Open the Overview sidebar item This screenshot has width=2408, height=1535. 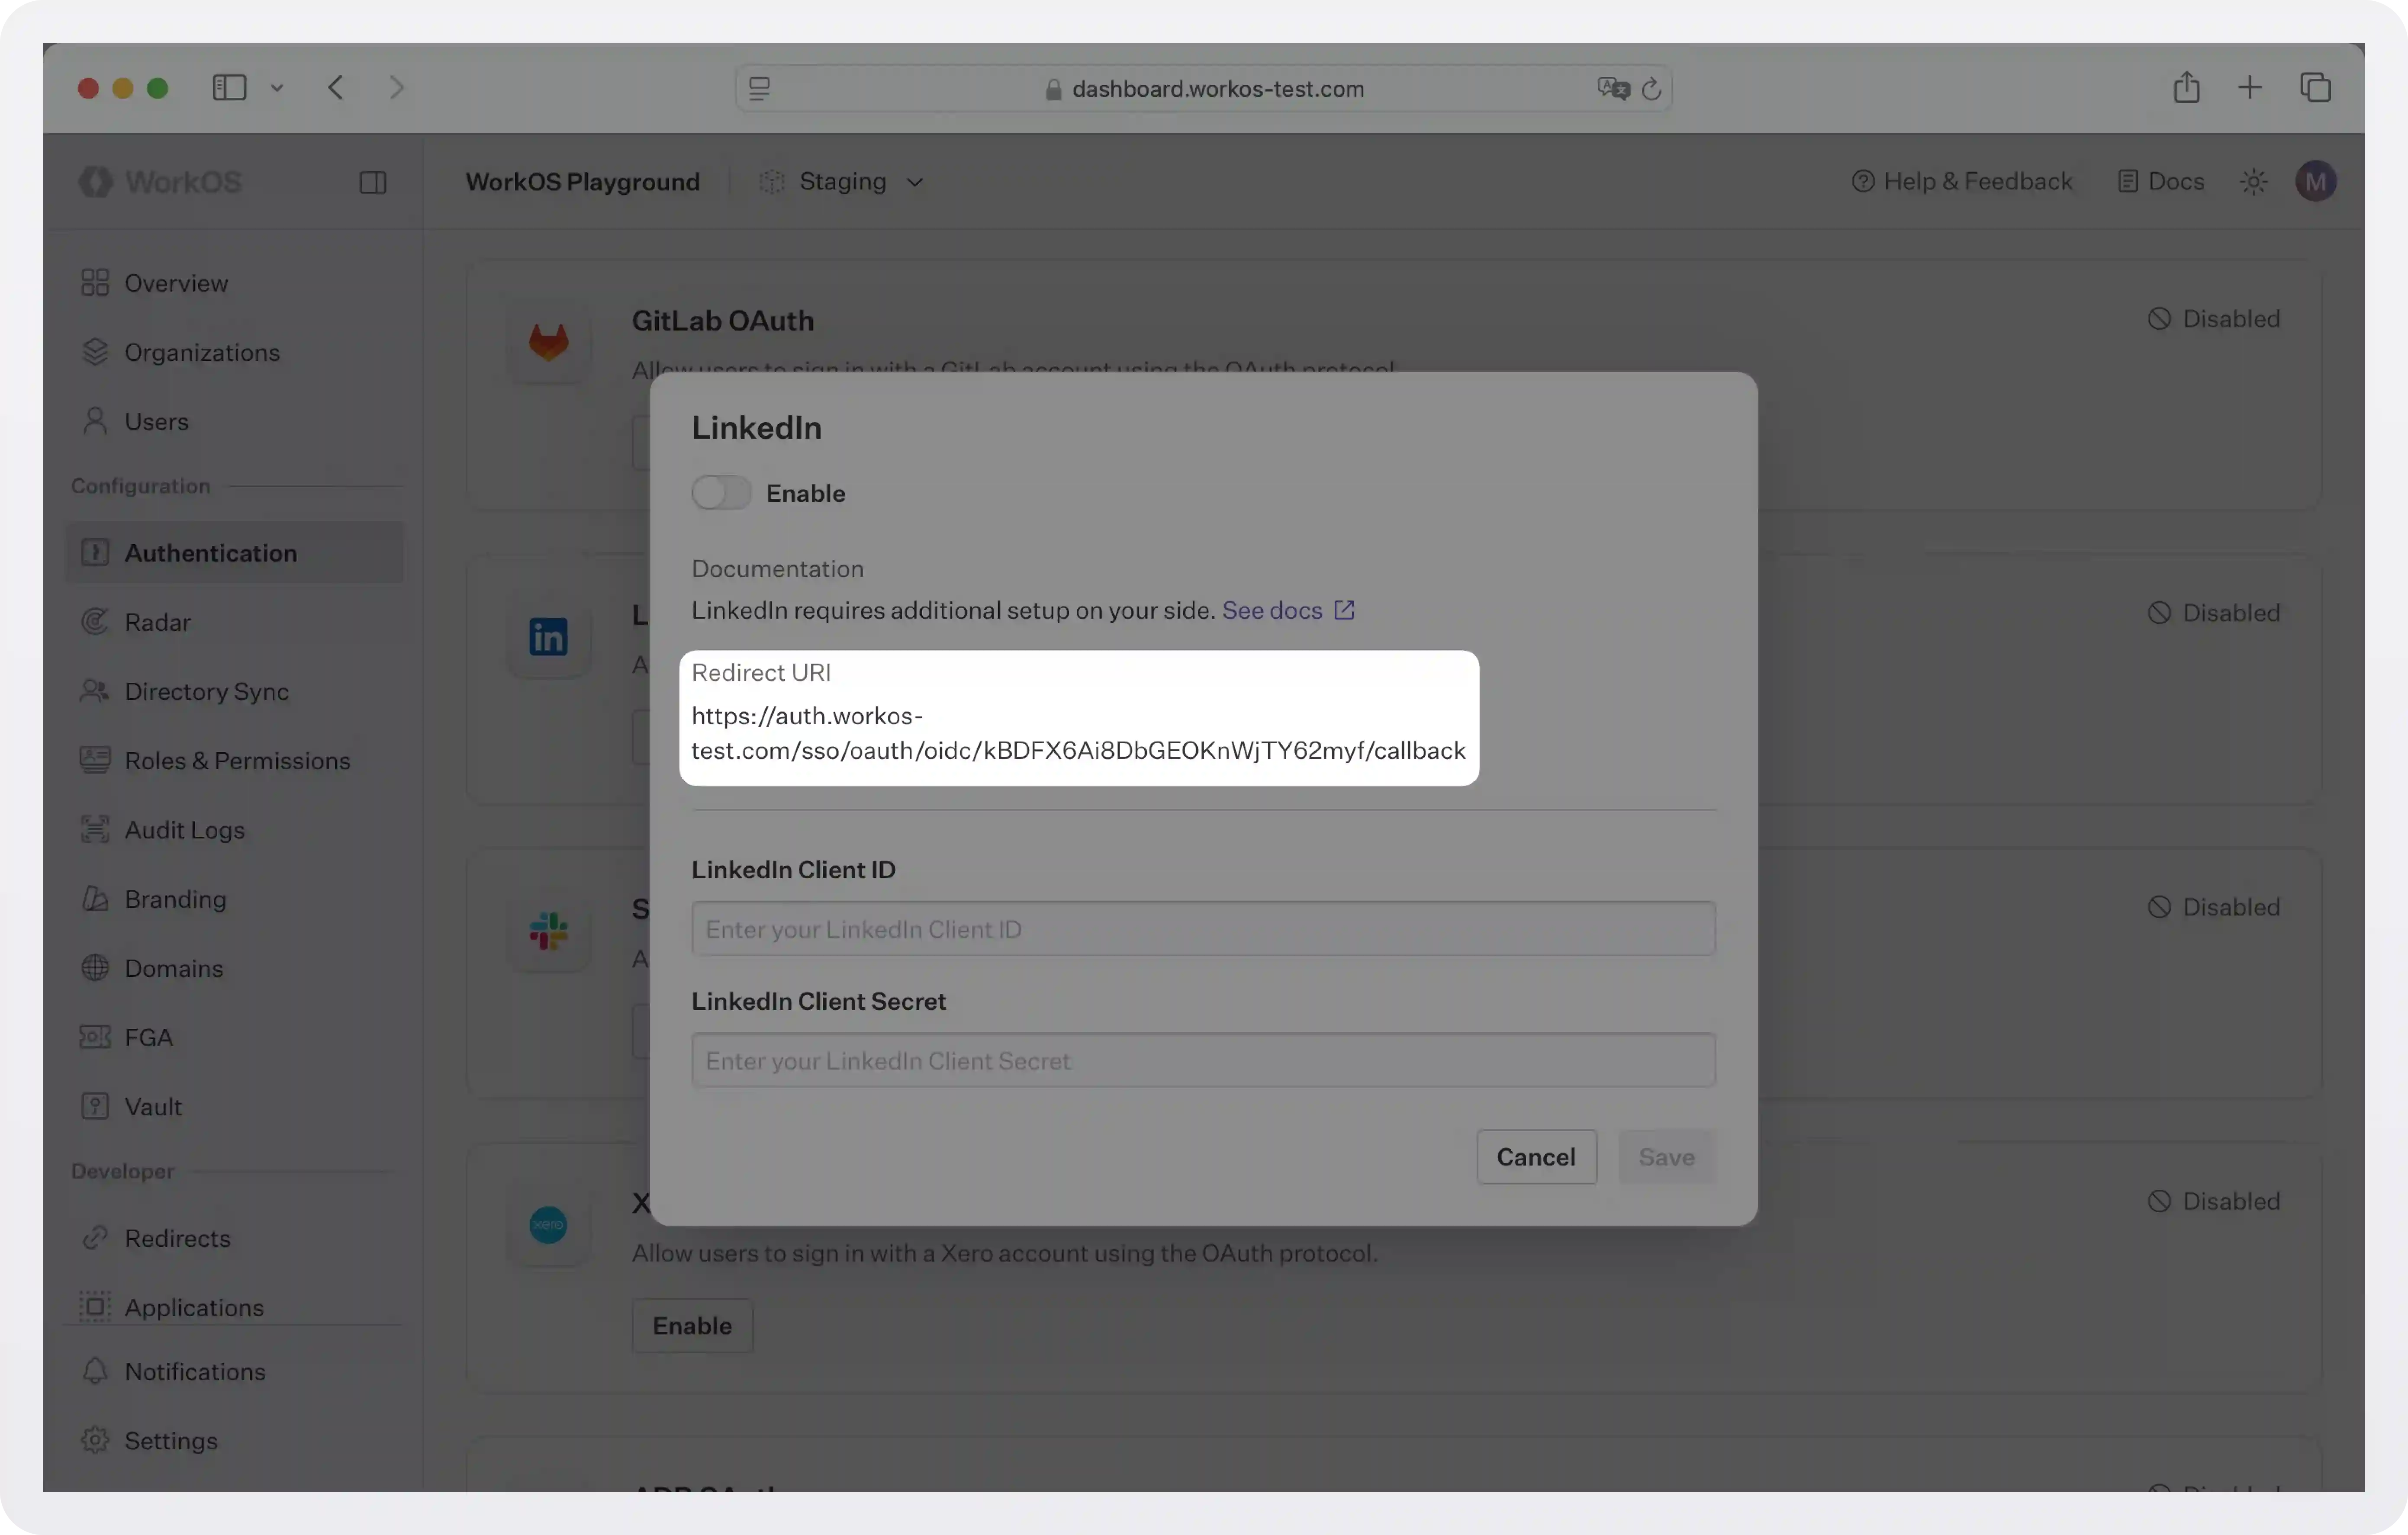234,283
